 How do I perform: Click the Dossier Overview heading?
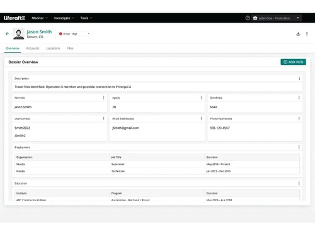tap(23, 62)
